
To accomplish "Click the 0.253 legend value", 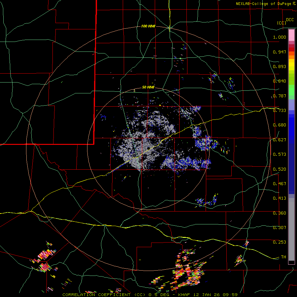I will (x=280, y=242).
